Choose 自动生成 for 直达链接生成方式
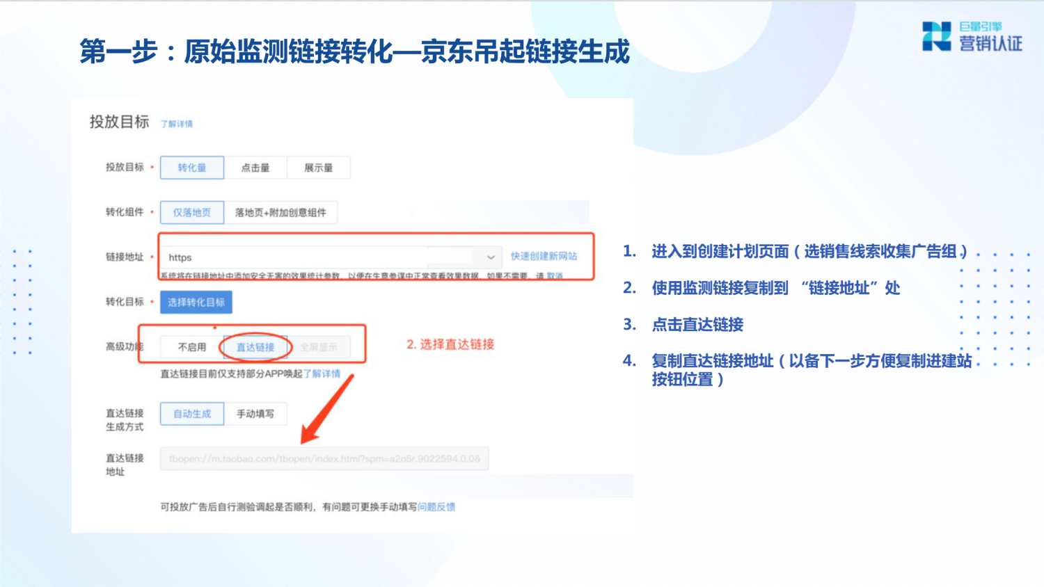 pyautogui.click(x=192, y=414)
